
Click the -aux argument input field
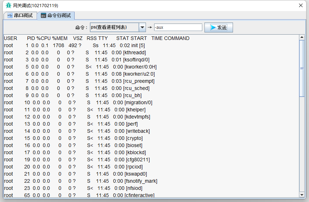click(x=178, y=27)
